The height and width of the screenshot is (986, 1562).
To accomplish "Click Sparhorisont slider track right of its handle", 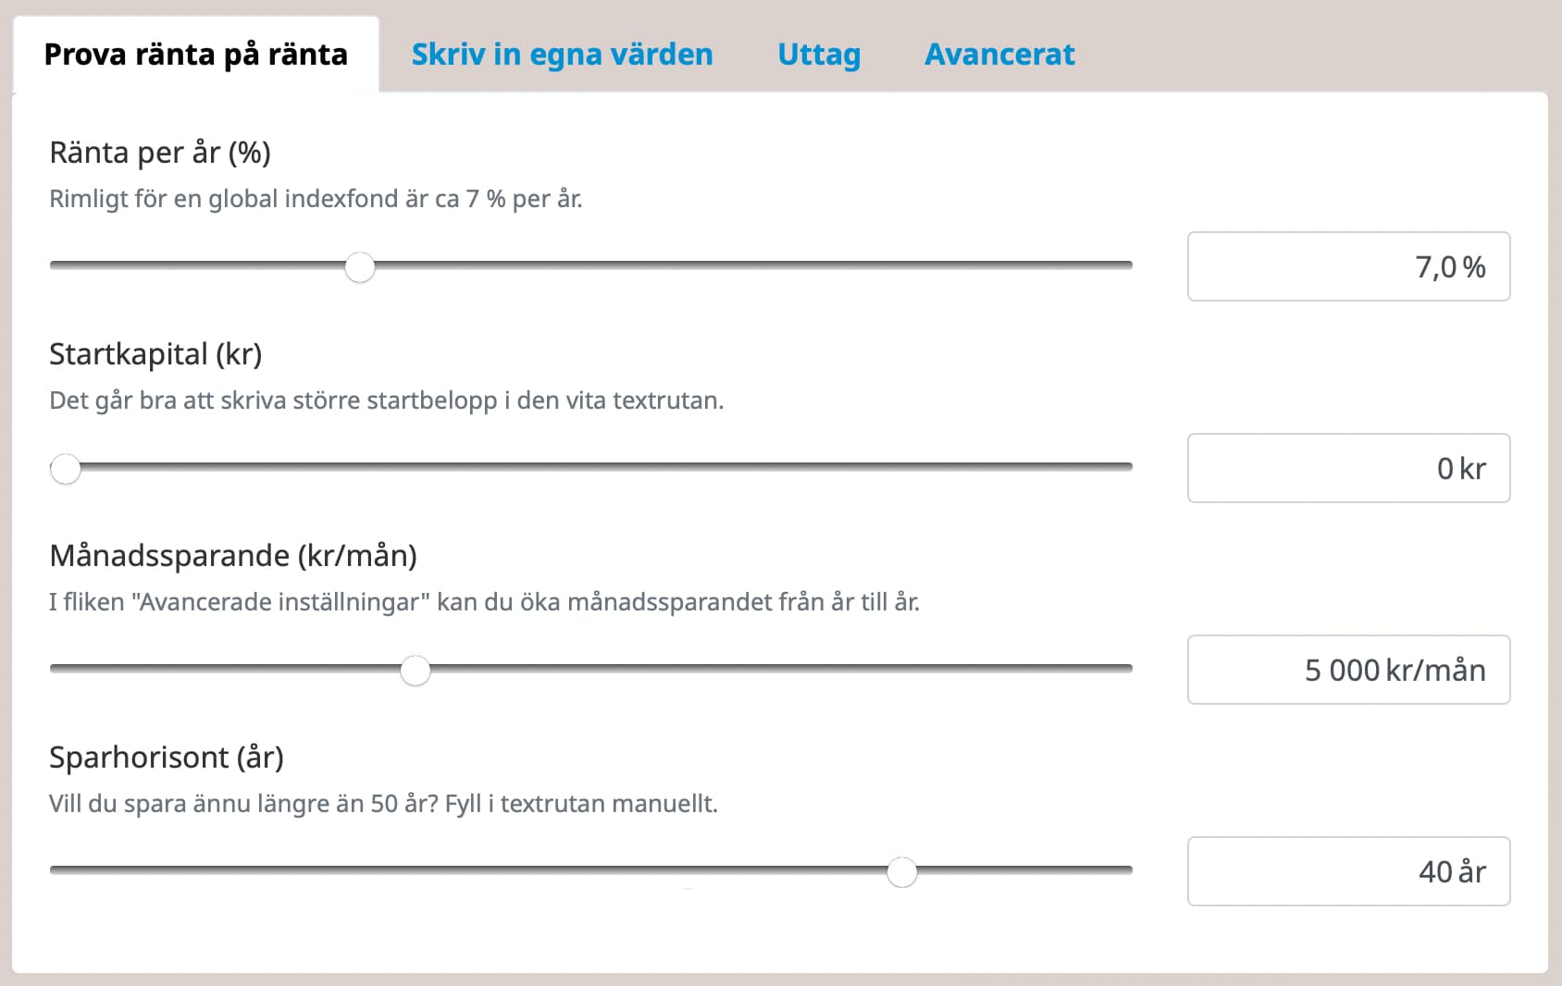I will [1018, 869].
